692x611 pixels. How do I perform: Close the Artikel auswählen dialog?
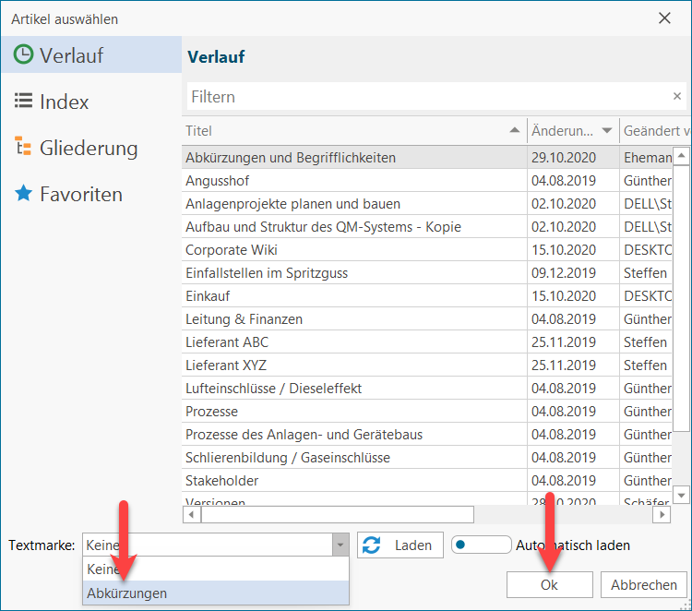tap(663, 18)
